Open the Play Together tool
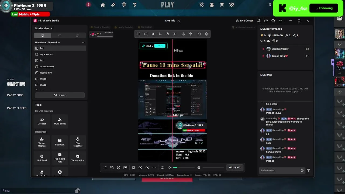Screen dimensions: 345x194 78,142
